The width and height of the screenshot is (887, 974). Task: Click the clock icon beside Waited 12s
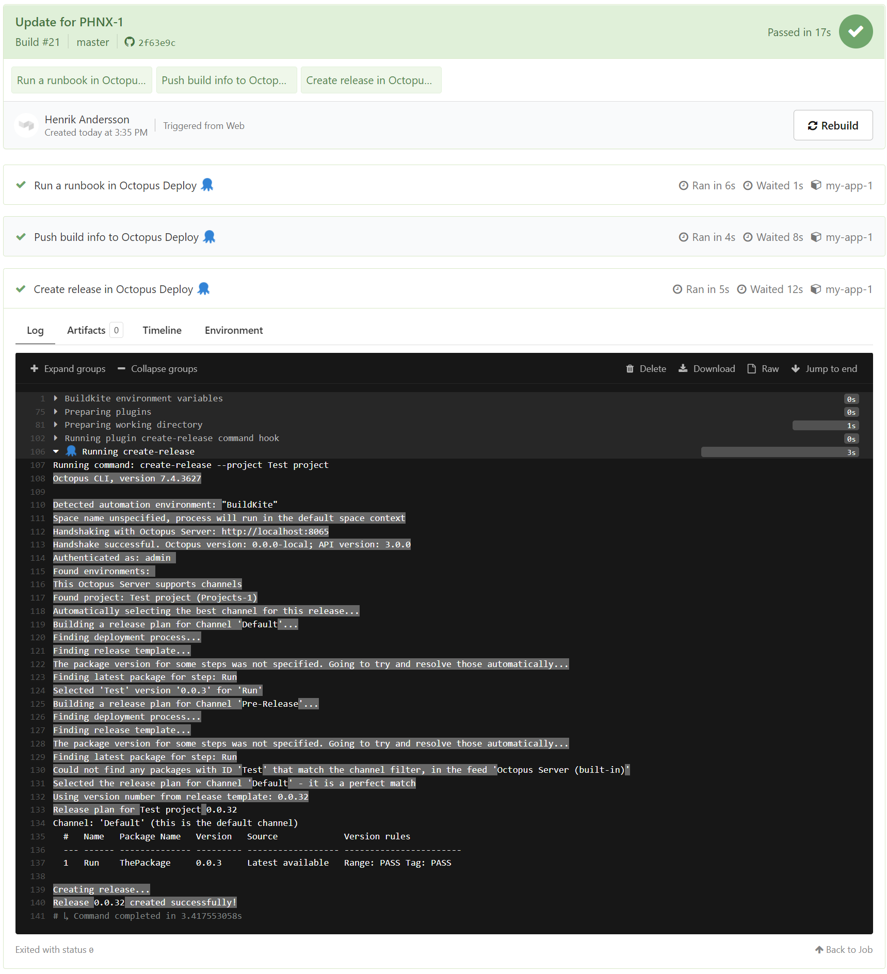click(741, 289)
